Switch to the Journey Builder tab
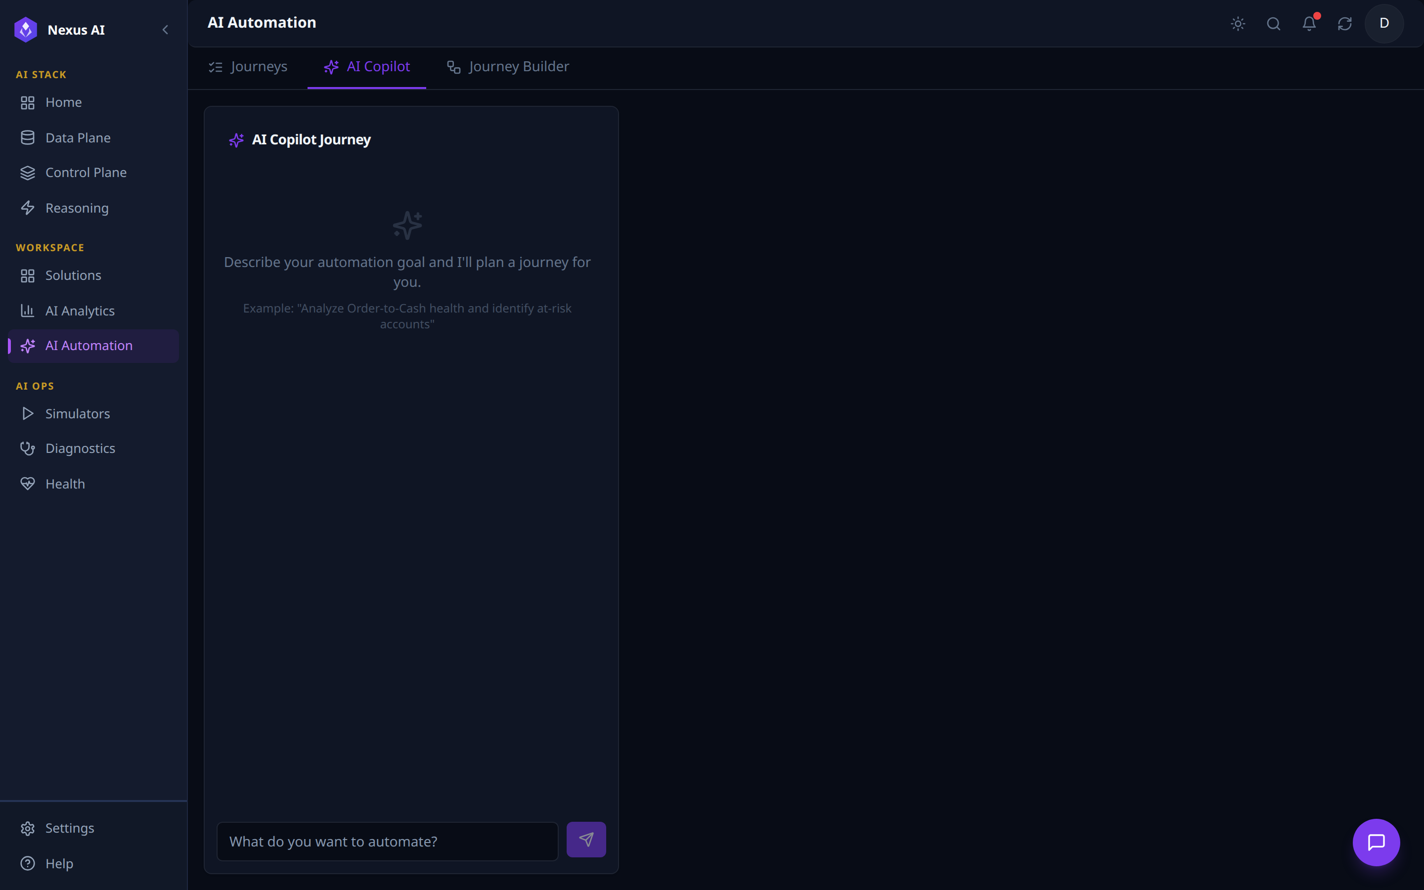 (508, 67)
